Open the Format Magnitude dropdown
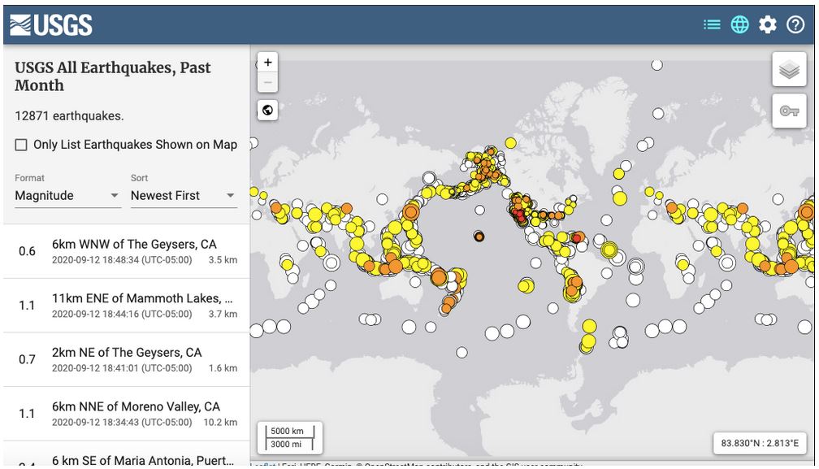This screenshot has height=469, width=819. [68, 196]
